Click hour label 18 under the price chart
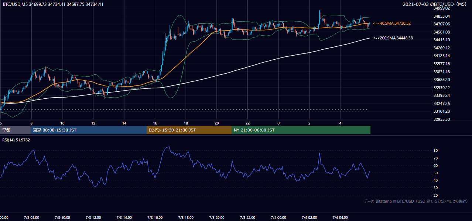Viewport: 472px width, 221px height. coord(186,123)
